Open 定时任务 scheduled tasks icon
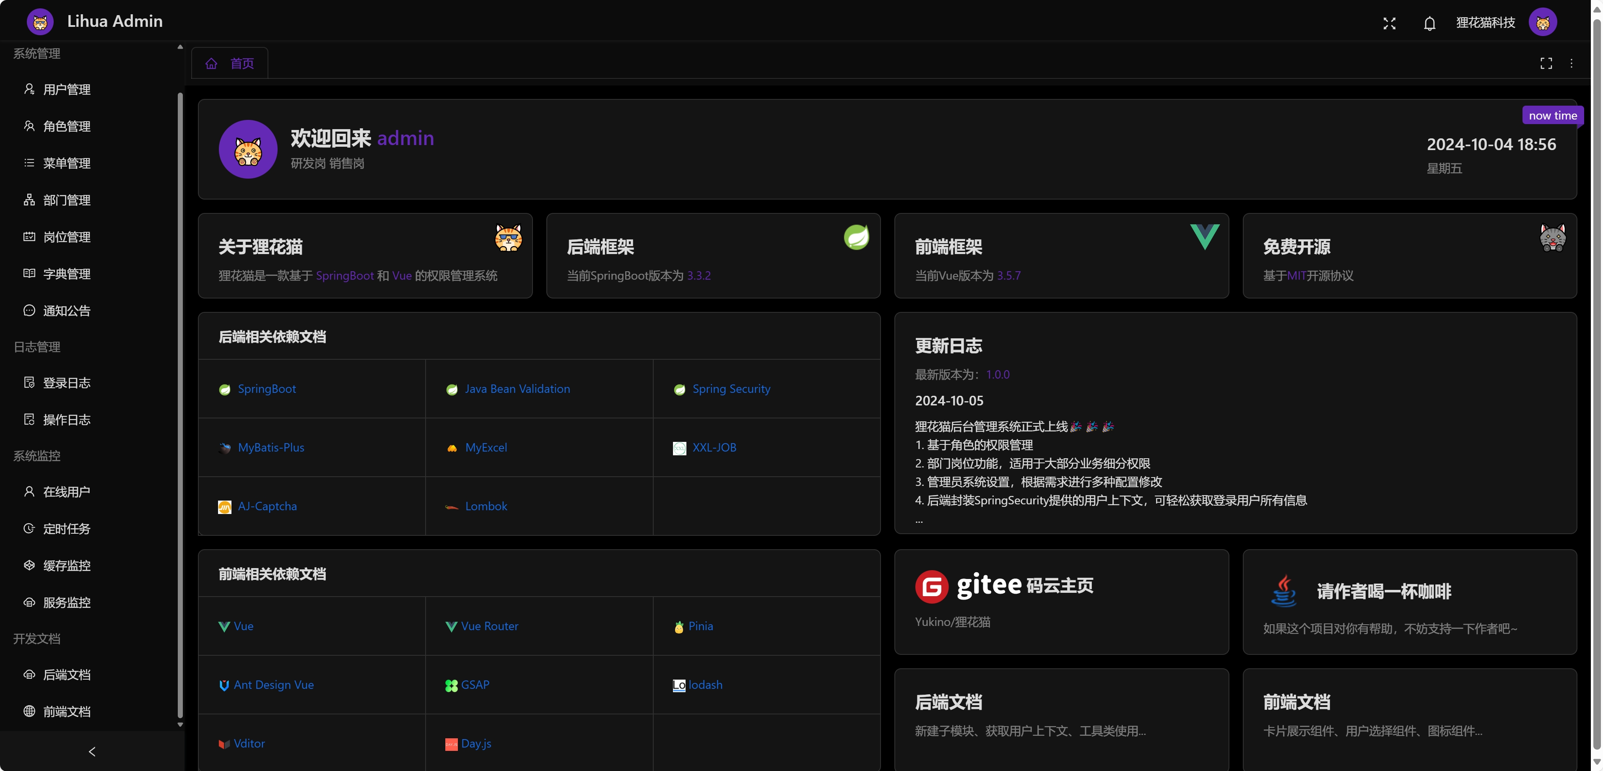 tap(28, 529)
